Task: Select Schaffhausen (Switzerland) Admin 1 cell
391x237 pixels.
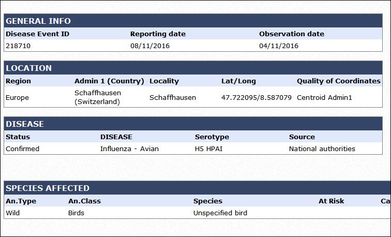Action: (x=98, y=97)
